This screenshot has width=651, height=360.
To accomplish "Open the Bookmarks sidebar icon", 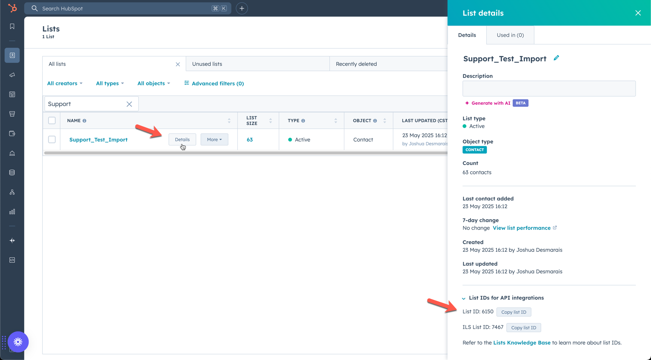I will tap(12, 26).
